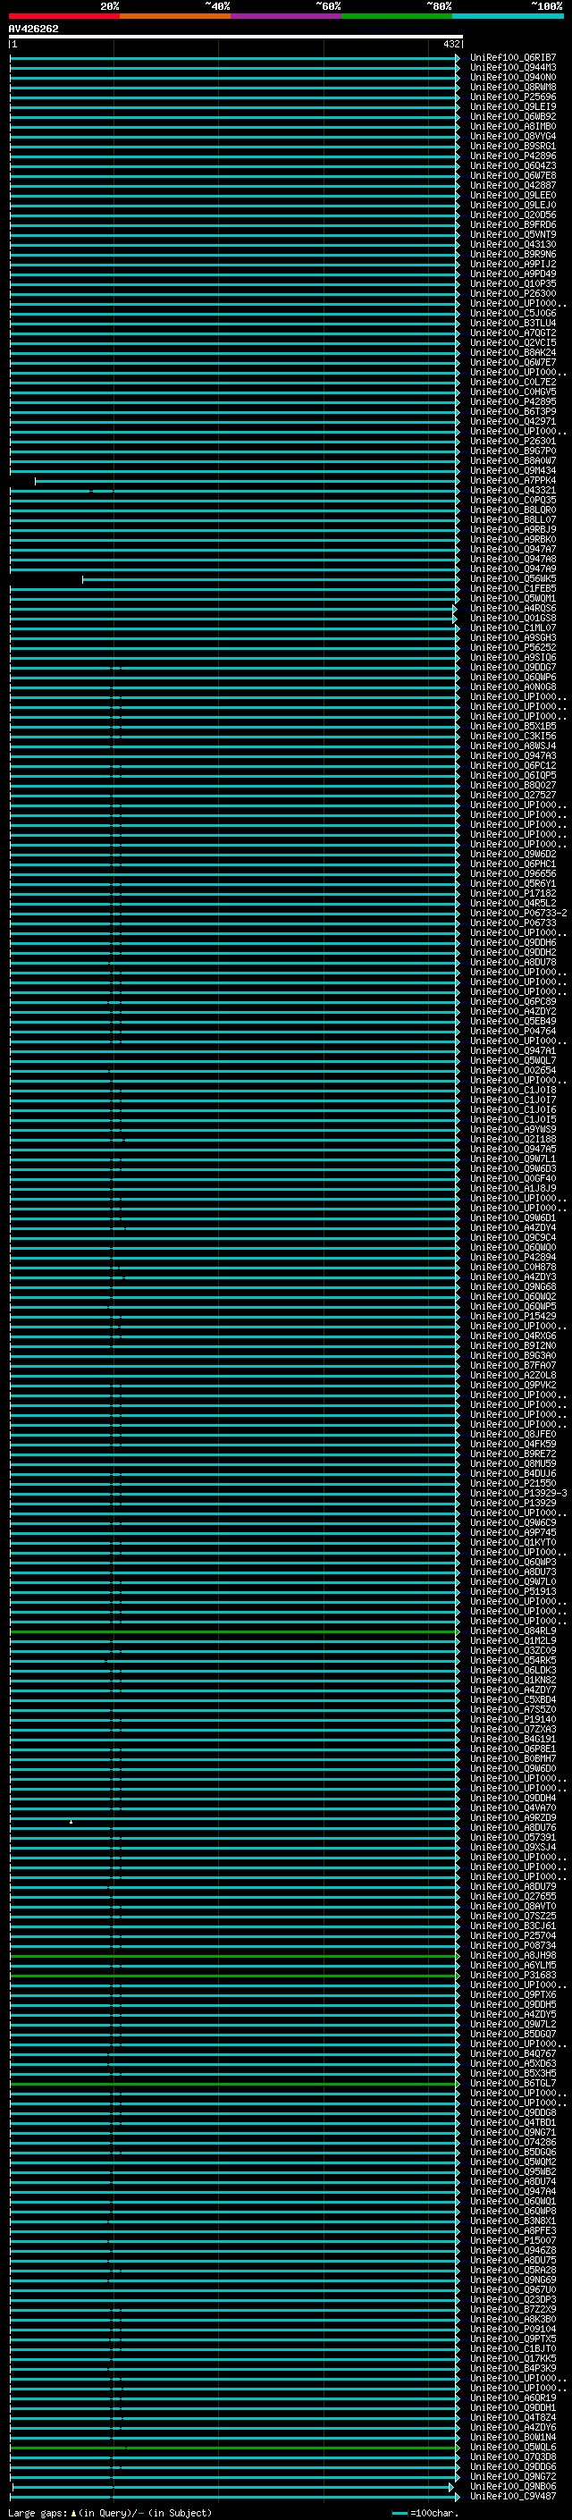Screen dimensions: 572x2520
Task: Select the UniRef100_P15429 label
Action: pos(512,1316)
